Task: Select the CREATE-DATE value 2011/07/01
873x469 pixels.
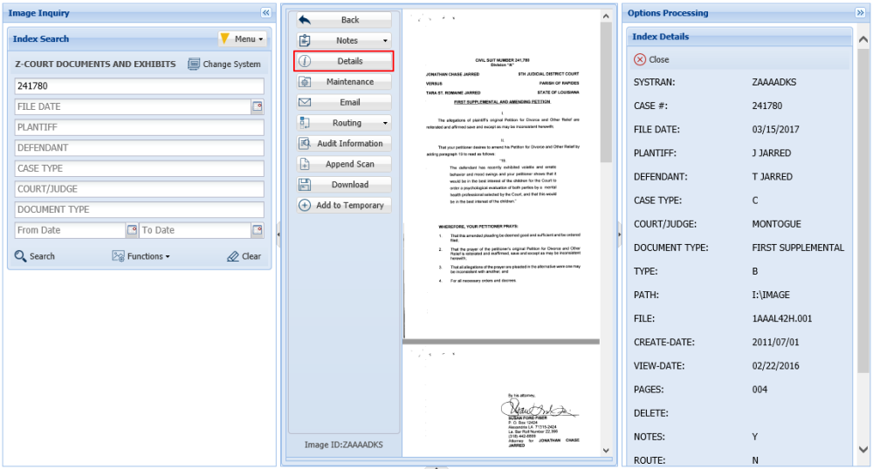Action: click(x=775, y=343)
